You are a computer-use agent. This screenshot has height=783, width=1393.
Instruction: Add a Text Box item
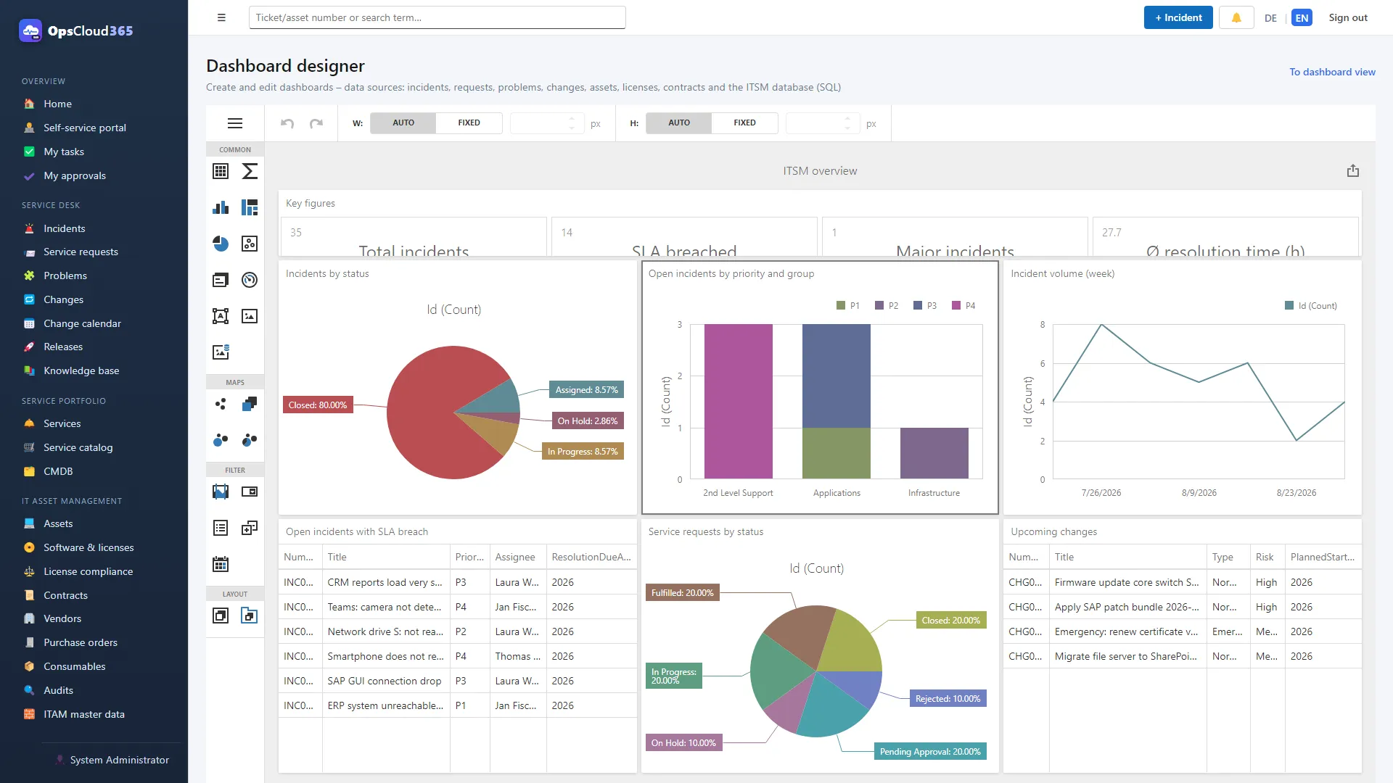221,317
